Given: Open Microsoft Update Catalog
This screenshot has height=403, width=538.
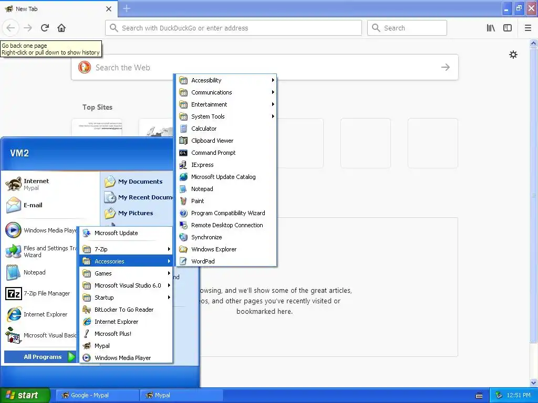Looking at the screenshot, I should tap(226, 177).
